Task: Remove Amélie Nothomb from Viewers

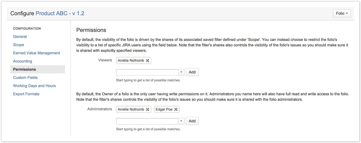Action: pyautogui.click(x=148, y=60)
